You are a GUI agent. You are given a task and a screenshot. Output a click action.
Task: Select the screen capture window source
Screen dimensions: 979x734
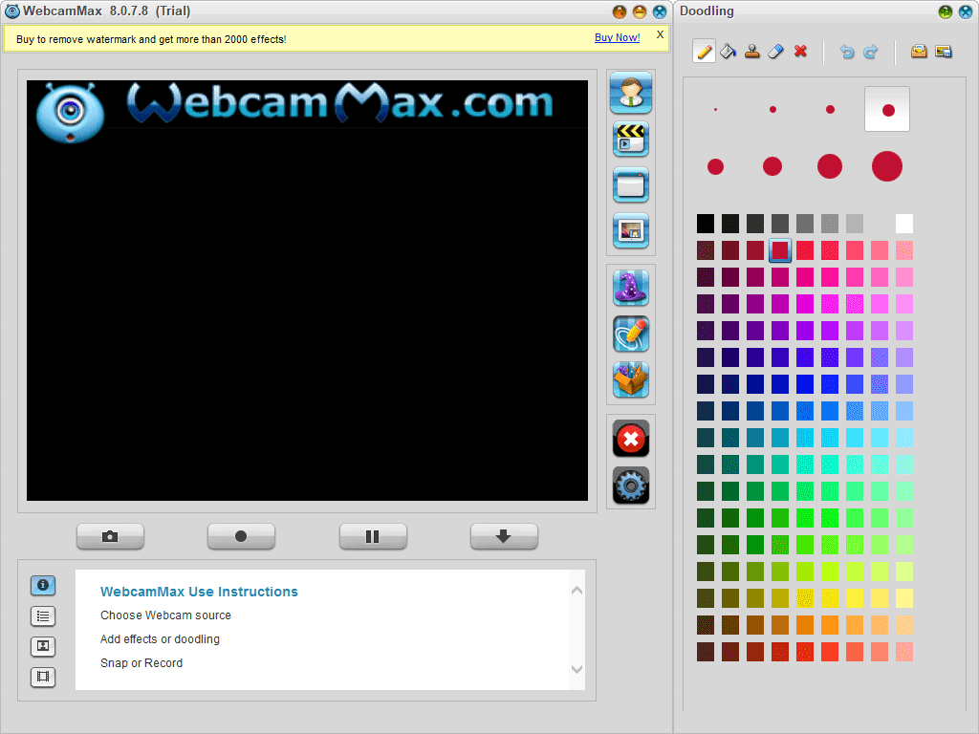pos(631,184)
